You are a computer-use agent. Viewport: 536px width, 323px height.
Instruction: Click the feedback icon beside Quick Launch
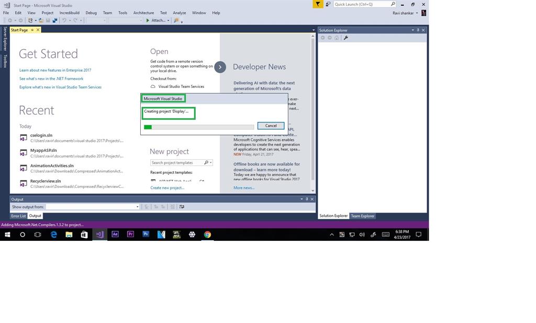point(328,4)
